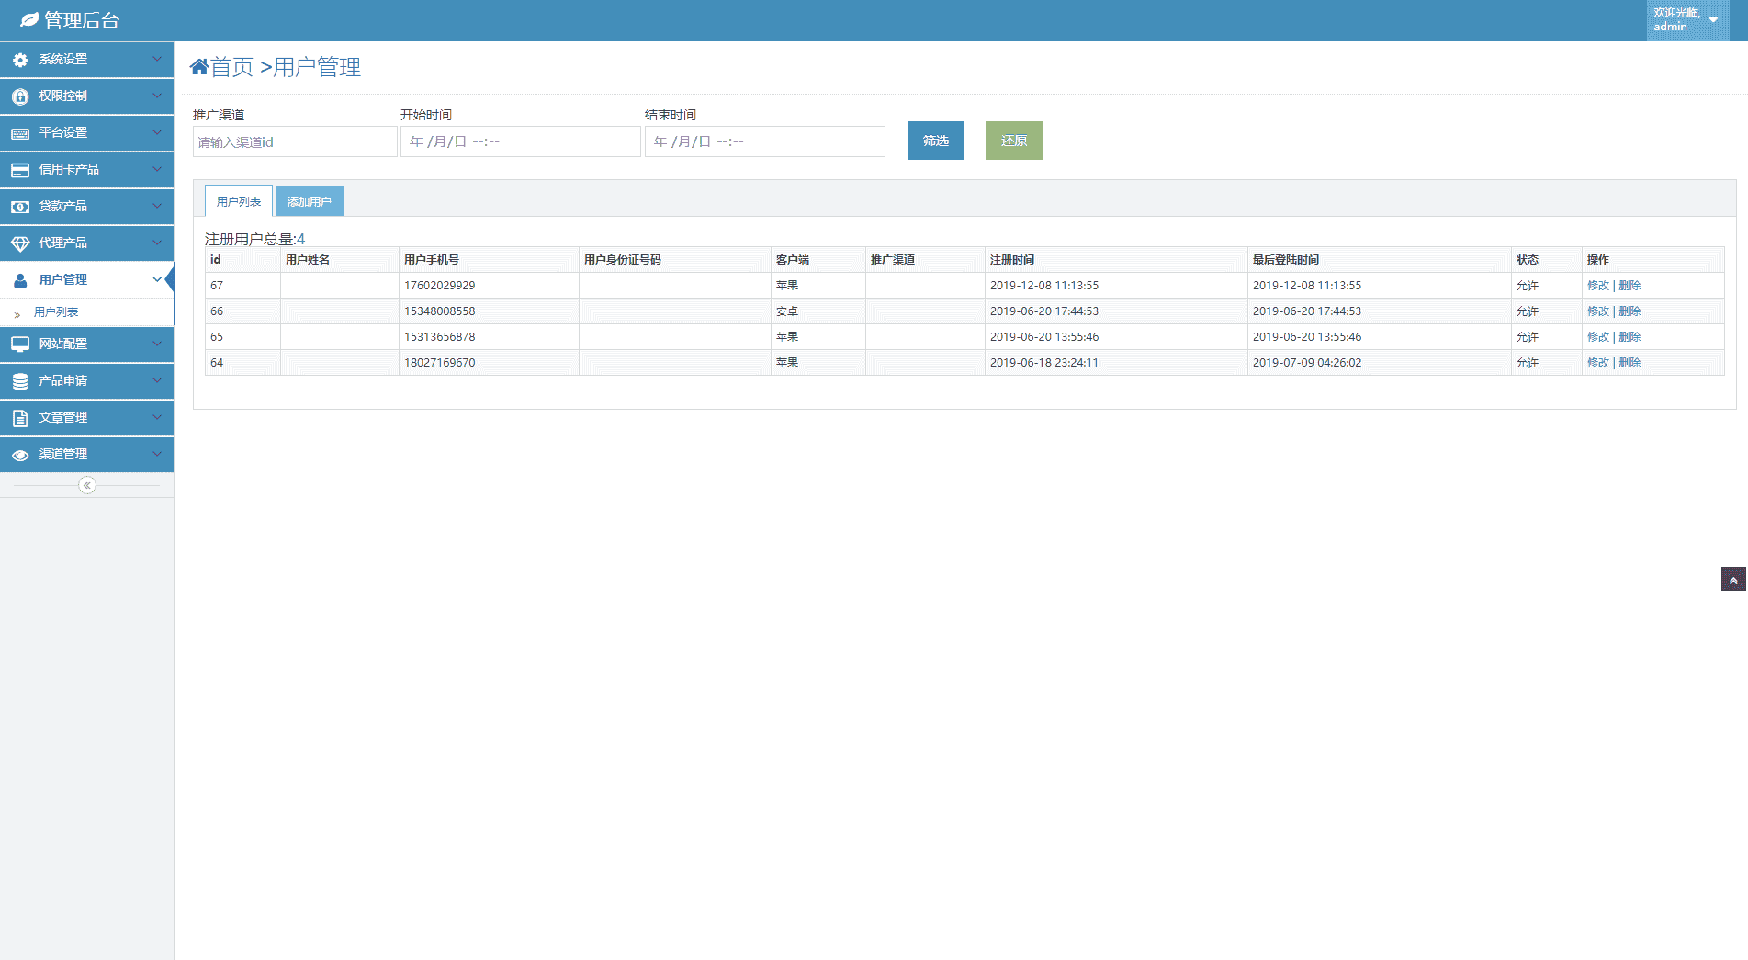
Task: Expand the 贷款产品 menu chevron
Action: pos(156,206)
